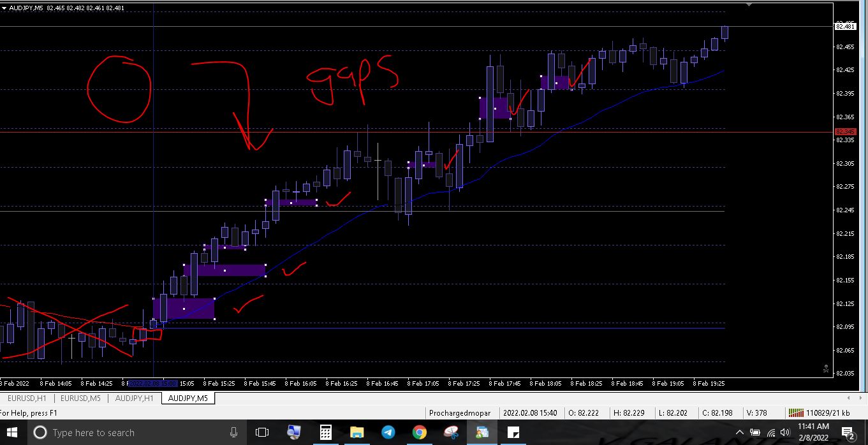The width and height of the screenshot is (868, 445).
Task: Click the 8 Feb 19:25 time axis label
Action: tap(709, 384)
